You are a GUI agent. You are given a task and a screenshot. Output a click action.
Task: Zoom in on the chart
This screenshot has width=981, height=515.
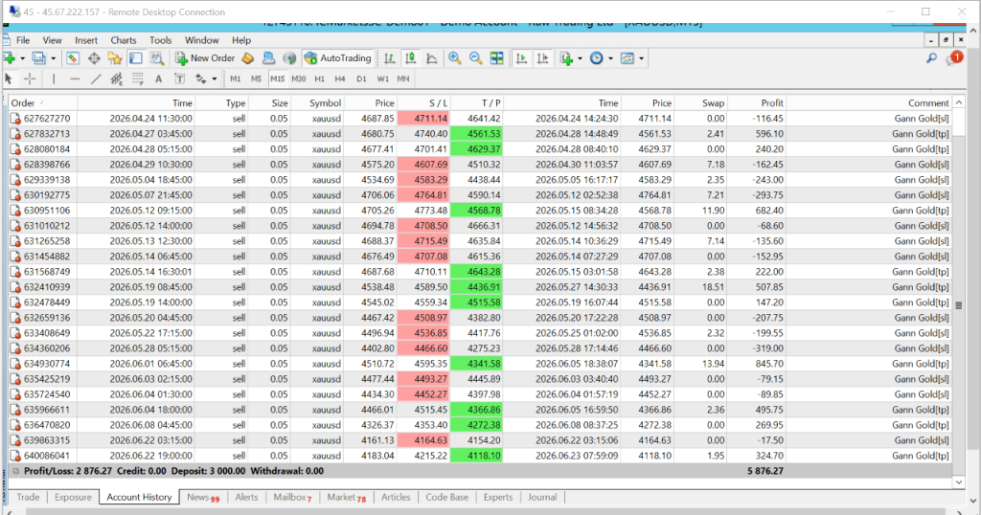(455, 58)
